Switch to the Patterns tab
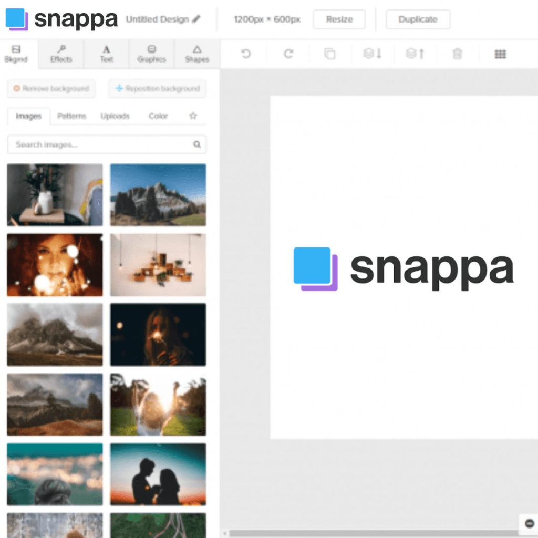The image size is (538, 538). (71, 116)
